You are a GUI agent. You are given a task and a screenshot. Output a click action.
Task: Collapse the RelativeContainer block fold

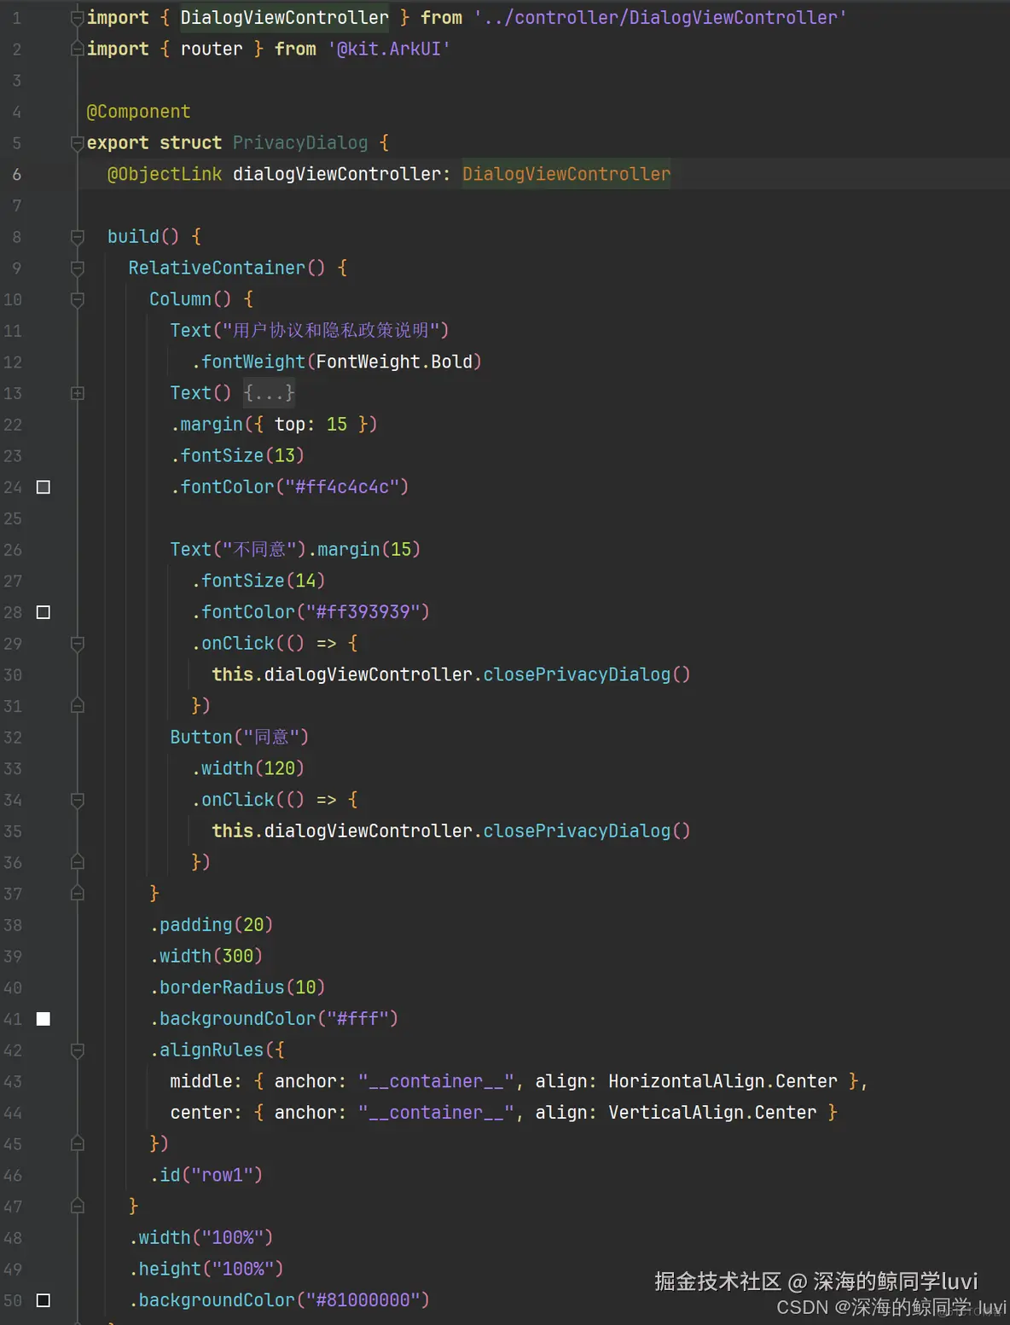click(78, 268)
